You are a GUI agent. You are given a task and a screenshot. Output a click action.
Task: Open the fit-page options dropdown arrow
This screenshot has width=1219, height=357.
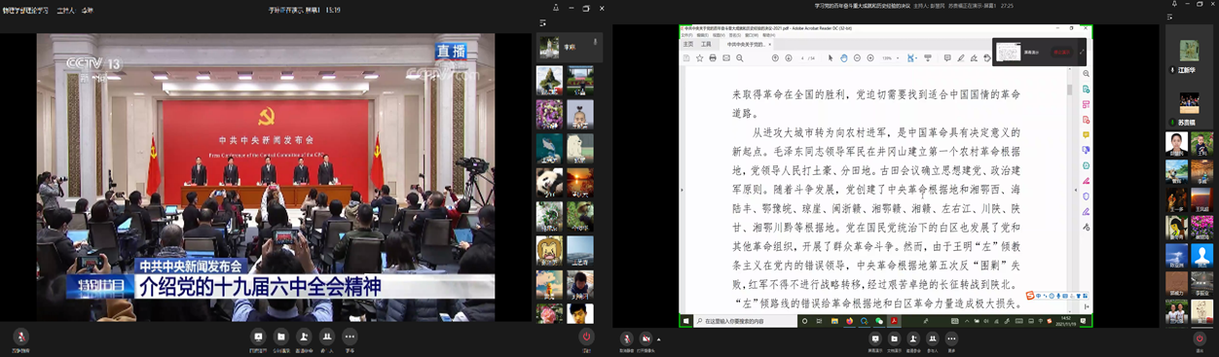(x=916, y=58)
